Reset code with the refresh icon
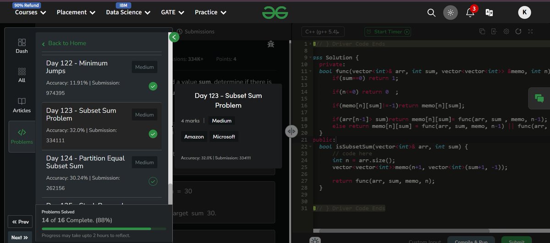This screenshot has height=243, width=550. (x=518, y=32)
